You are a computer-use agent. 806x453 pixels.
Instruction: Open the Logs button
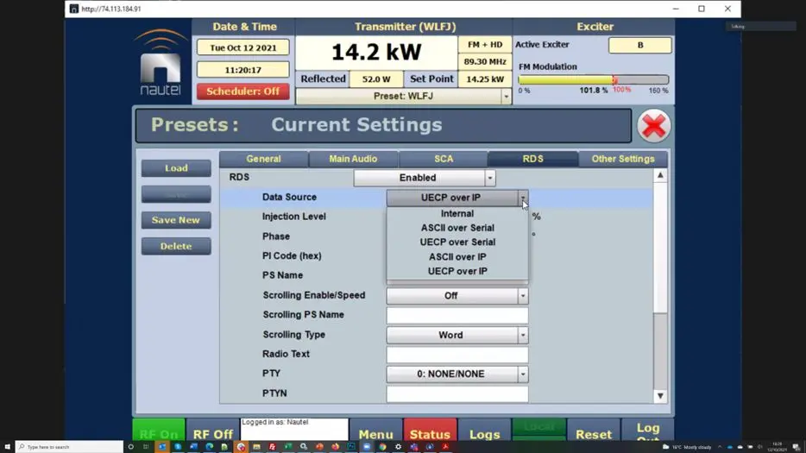coord(484,431)
